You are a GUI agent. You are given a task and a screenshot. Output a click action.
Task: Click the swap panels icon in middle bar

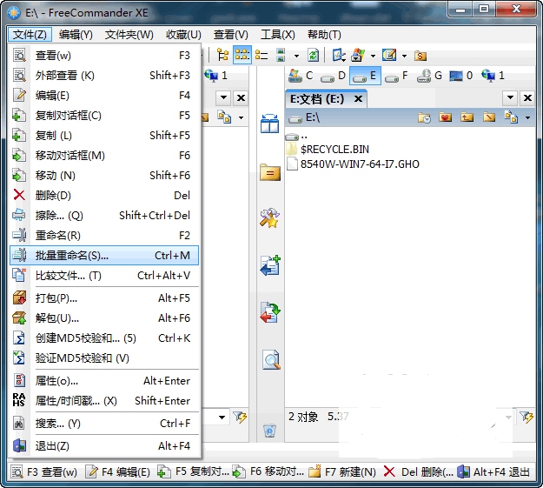pos(269,124)
